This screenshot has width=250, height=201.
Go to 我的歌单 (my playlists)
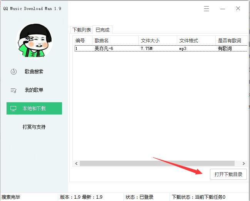coord(34,90)
